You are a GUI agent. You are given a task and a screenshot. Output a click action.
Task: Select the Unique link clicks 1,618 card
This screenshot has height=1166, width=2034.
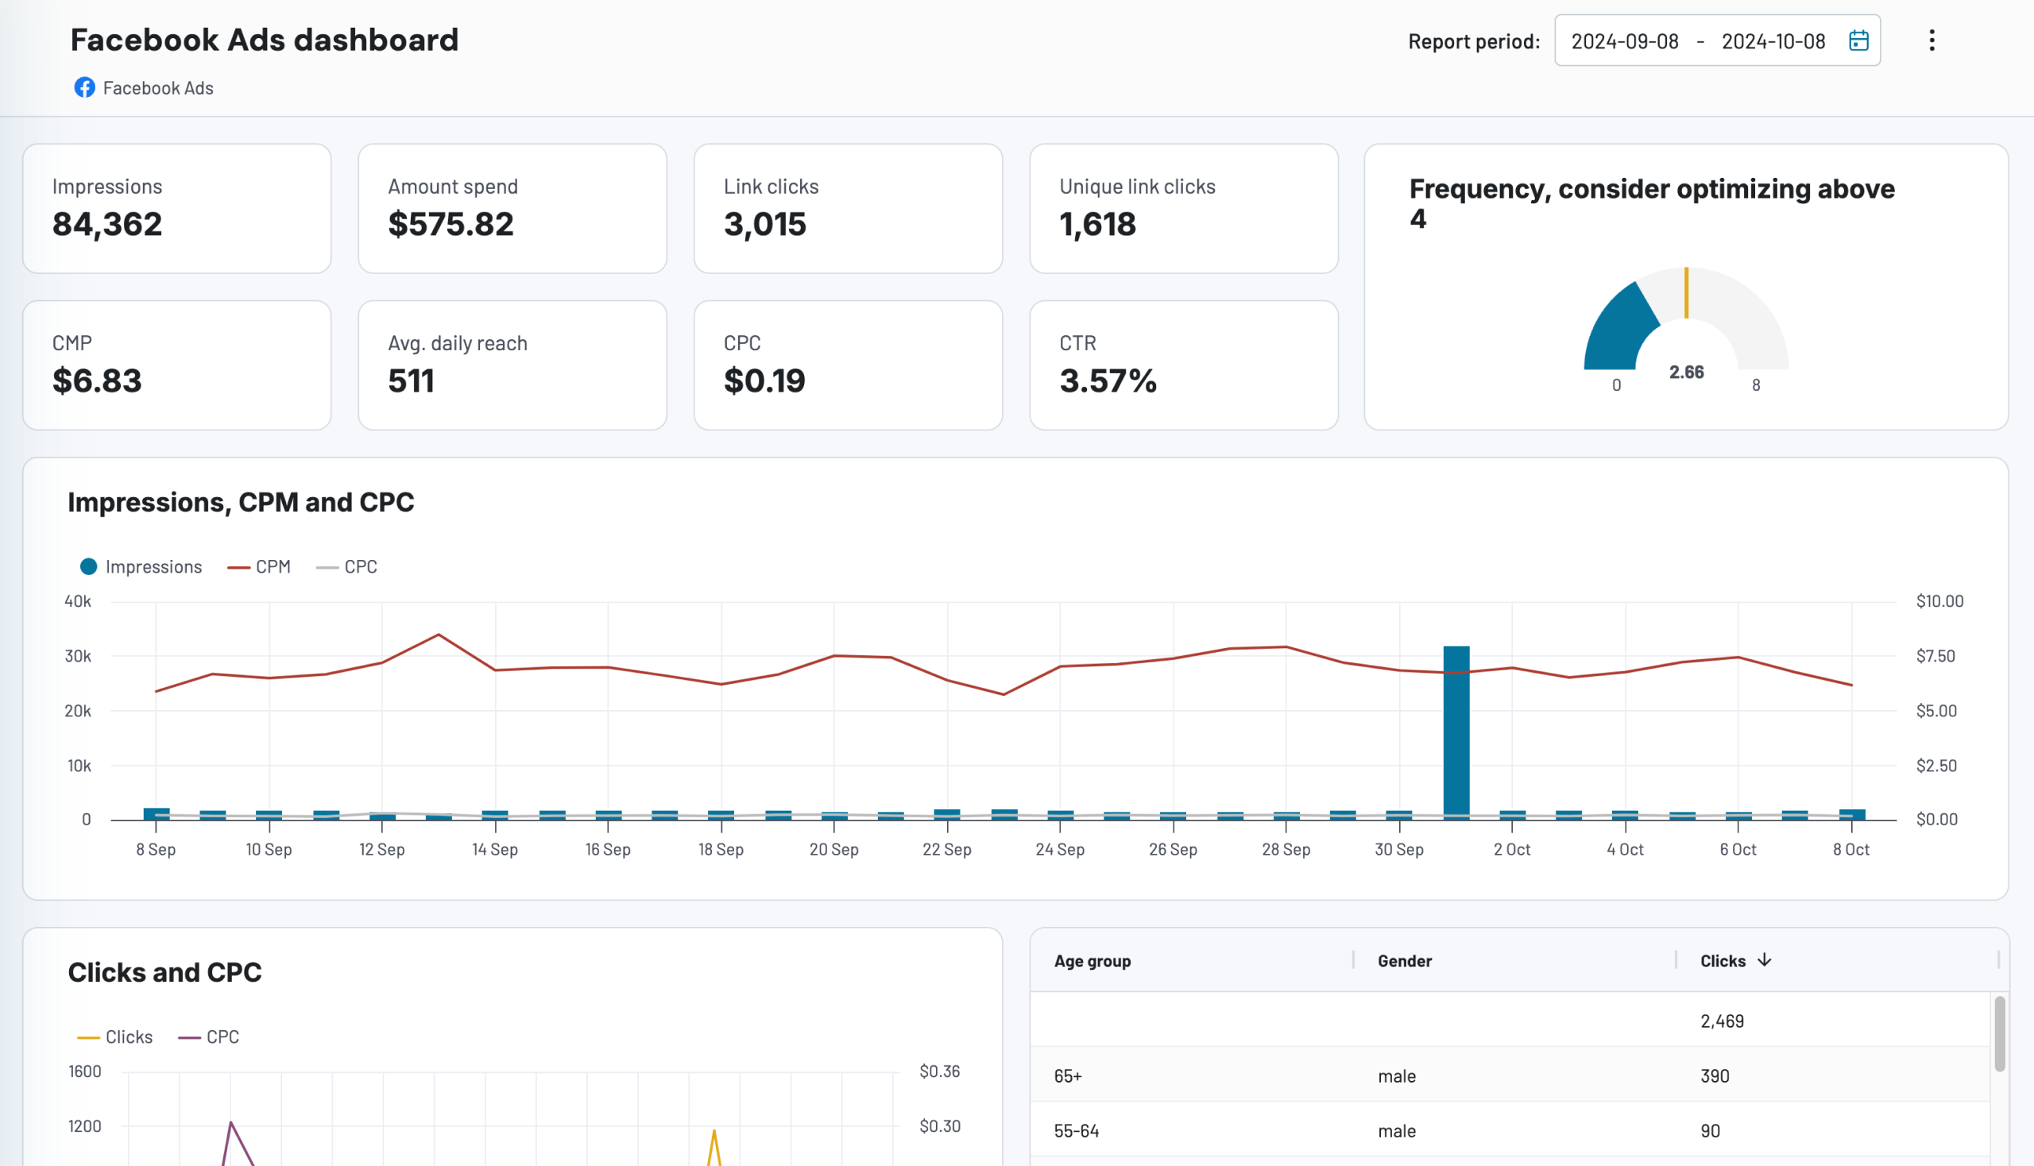point(1184,208)
